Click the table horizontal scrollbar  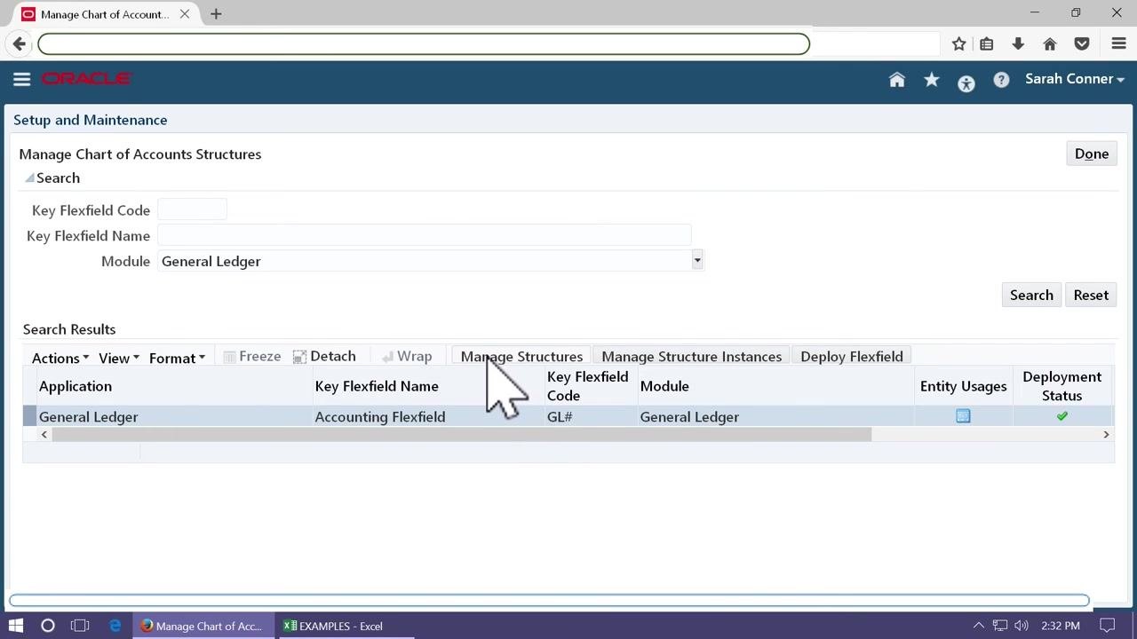(463, 435)
